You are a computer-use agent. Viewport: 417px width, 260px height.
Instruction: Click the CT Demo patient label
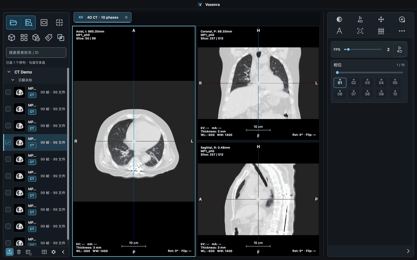click(x=23, y=72)
